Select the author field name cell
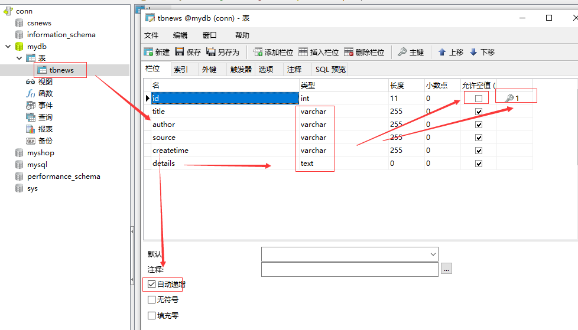 [225, 125]
